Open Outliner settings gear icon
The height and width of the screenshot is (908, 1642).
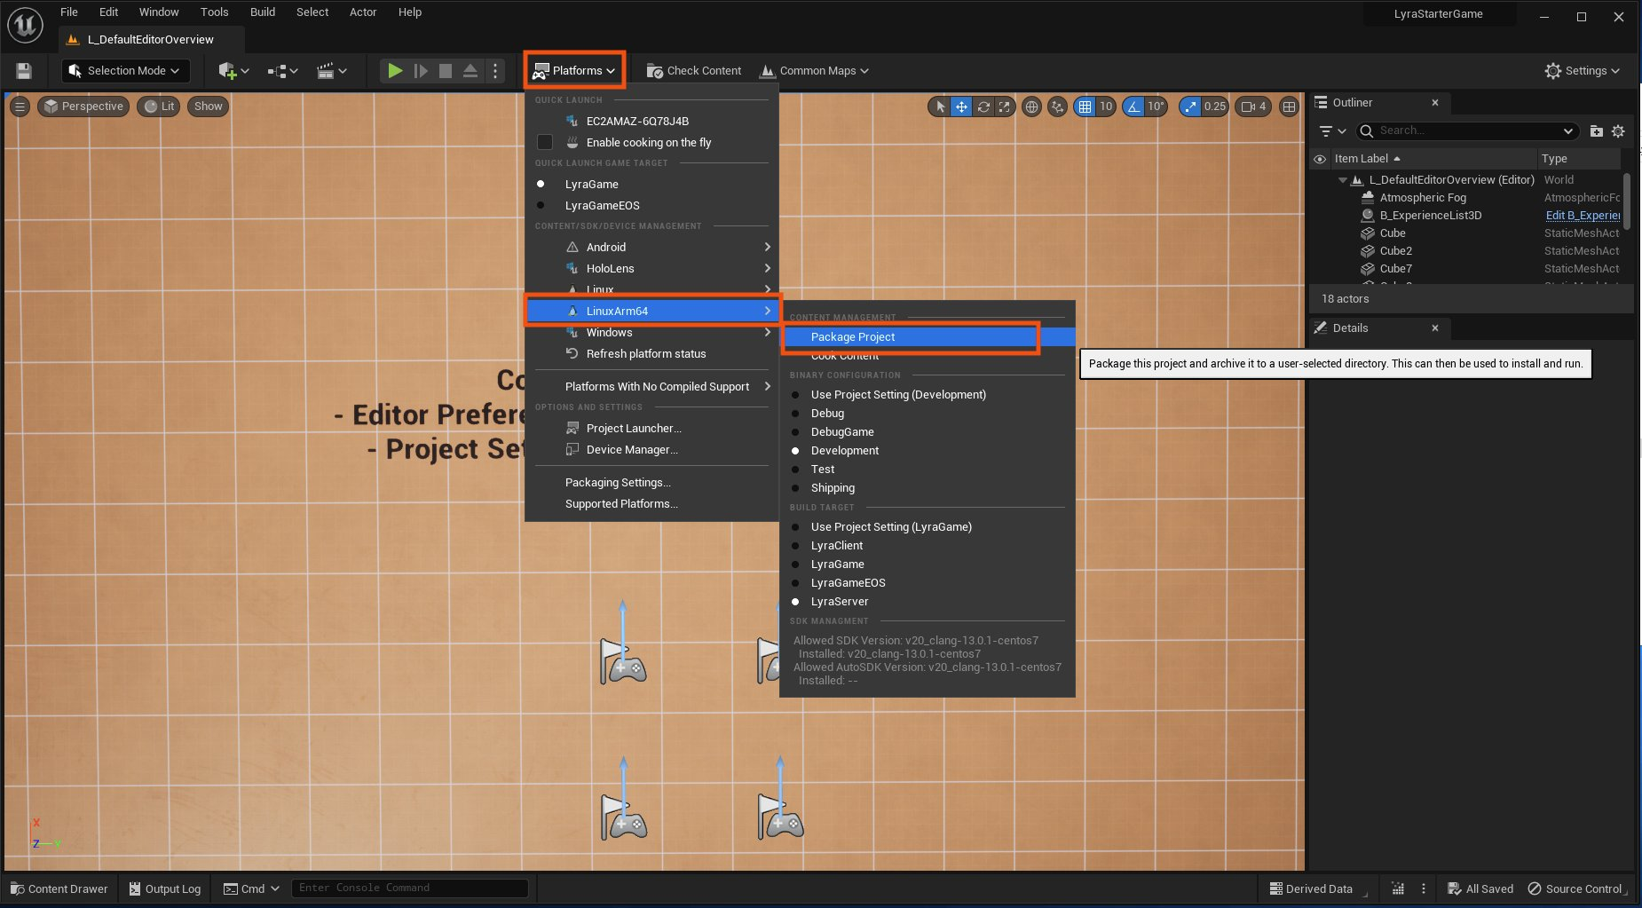(x=1618, y=131)
